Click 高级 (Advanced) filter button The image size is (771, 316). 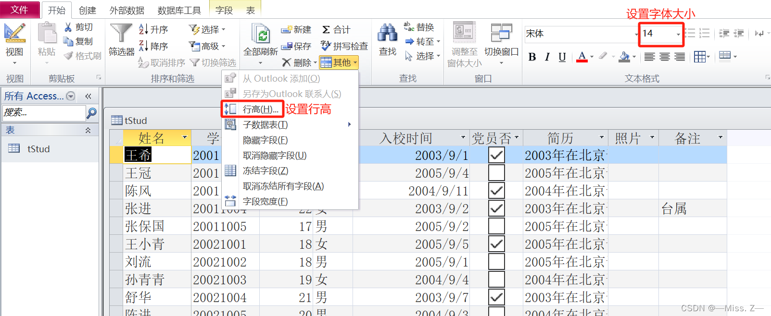207,46
